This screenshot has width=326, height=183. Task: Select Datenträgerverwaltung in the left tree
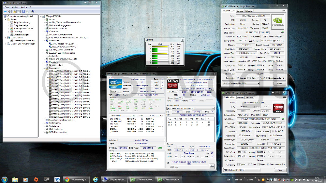coord(24,41)
